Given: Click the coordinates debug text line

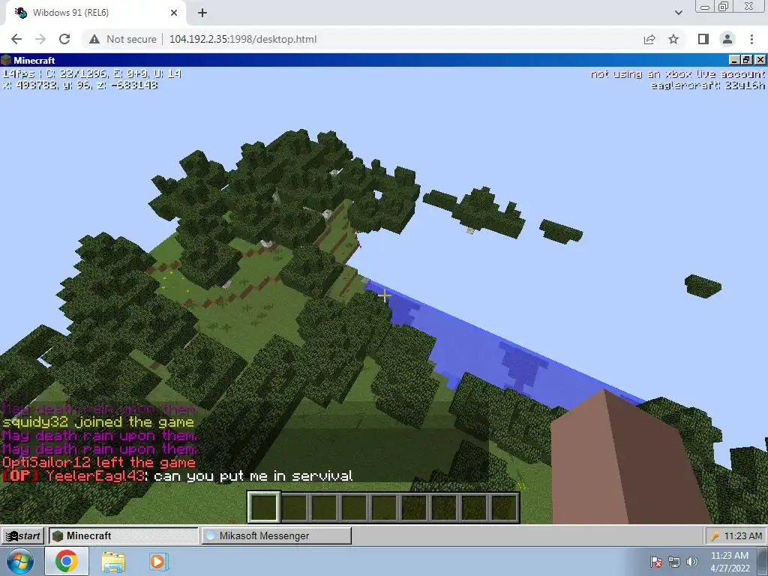Looking at the screenshot, I should coord(79,85).
